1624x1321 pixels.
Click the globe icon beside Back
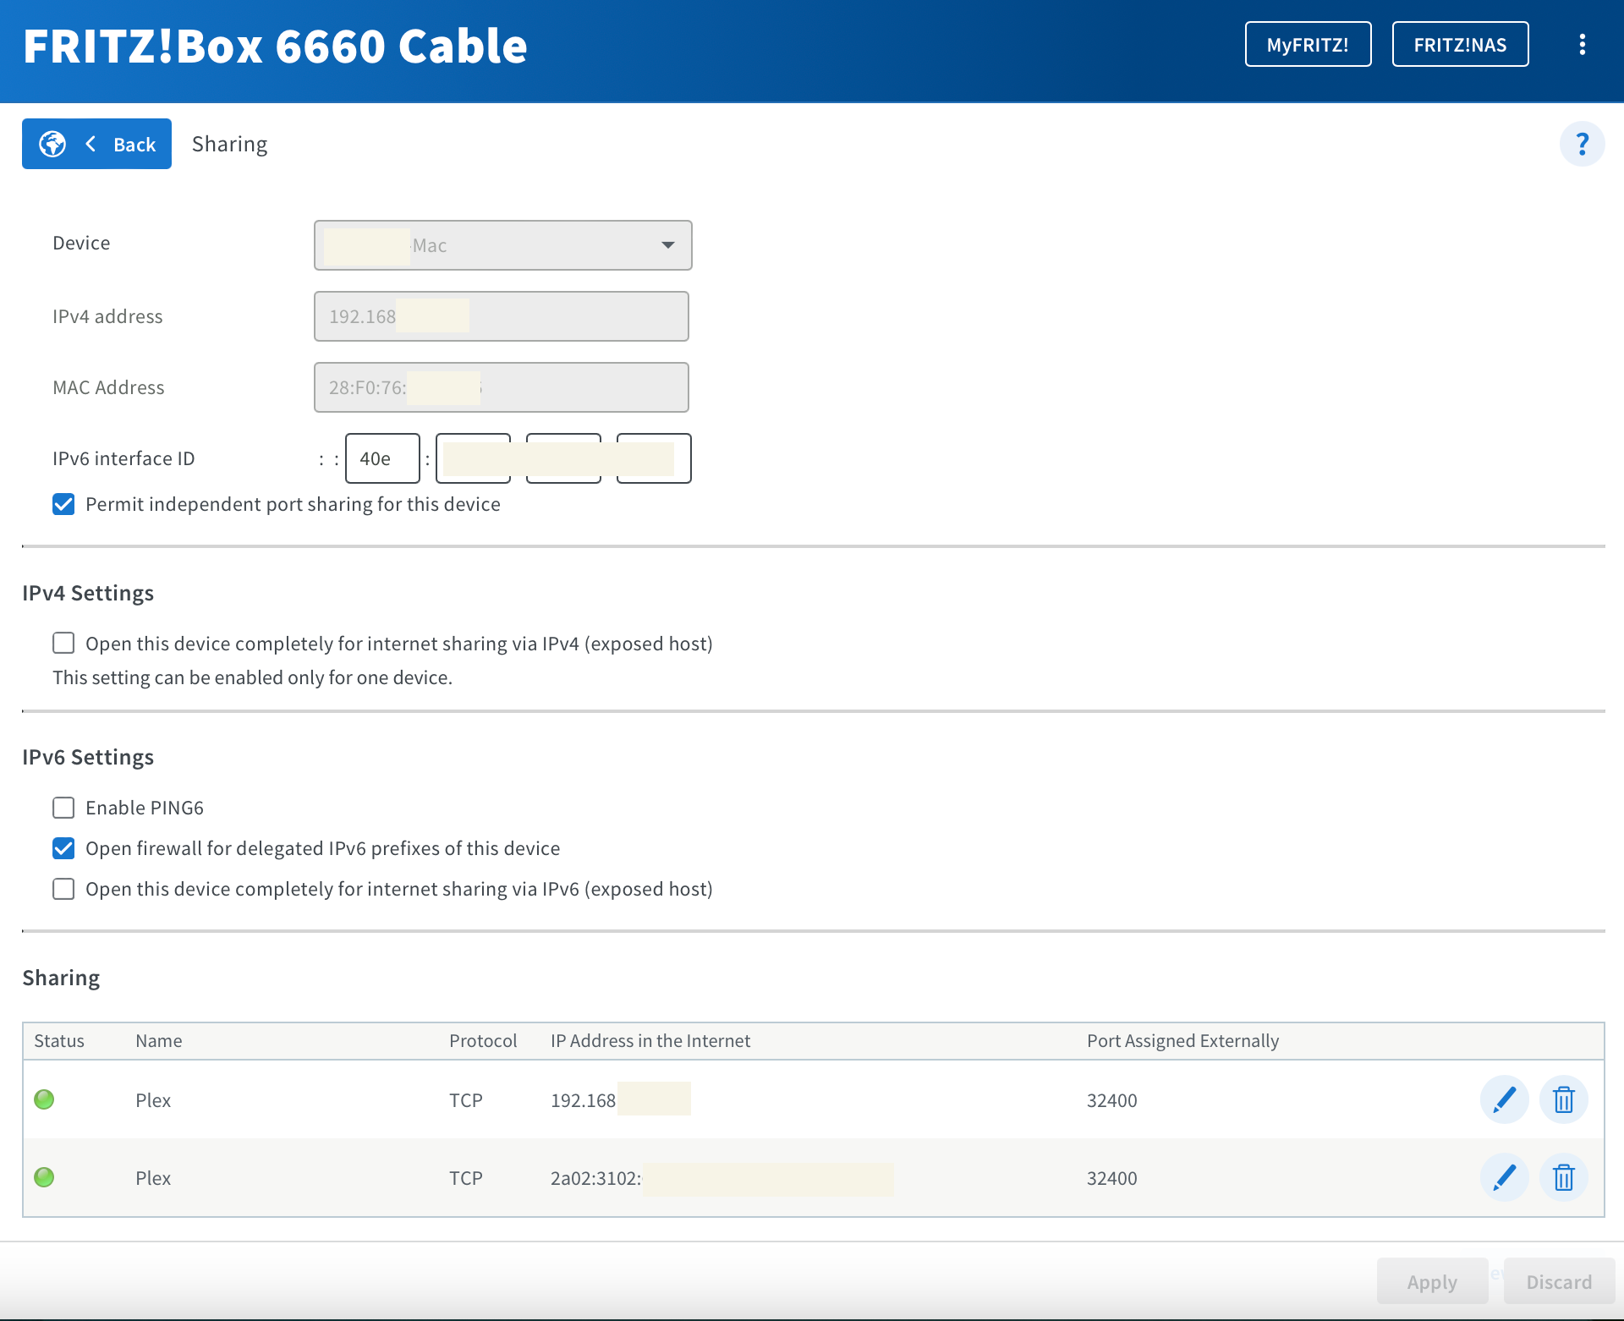52,144
